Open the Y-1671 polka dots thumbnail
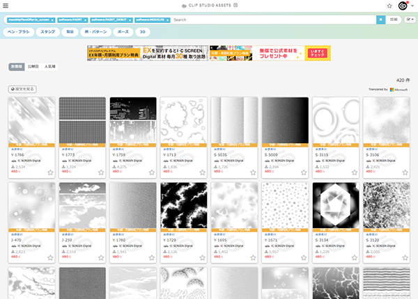 [x=285, y=205]
